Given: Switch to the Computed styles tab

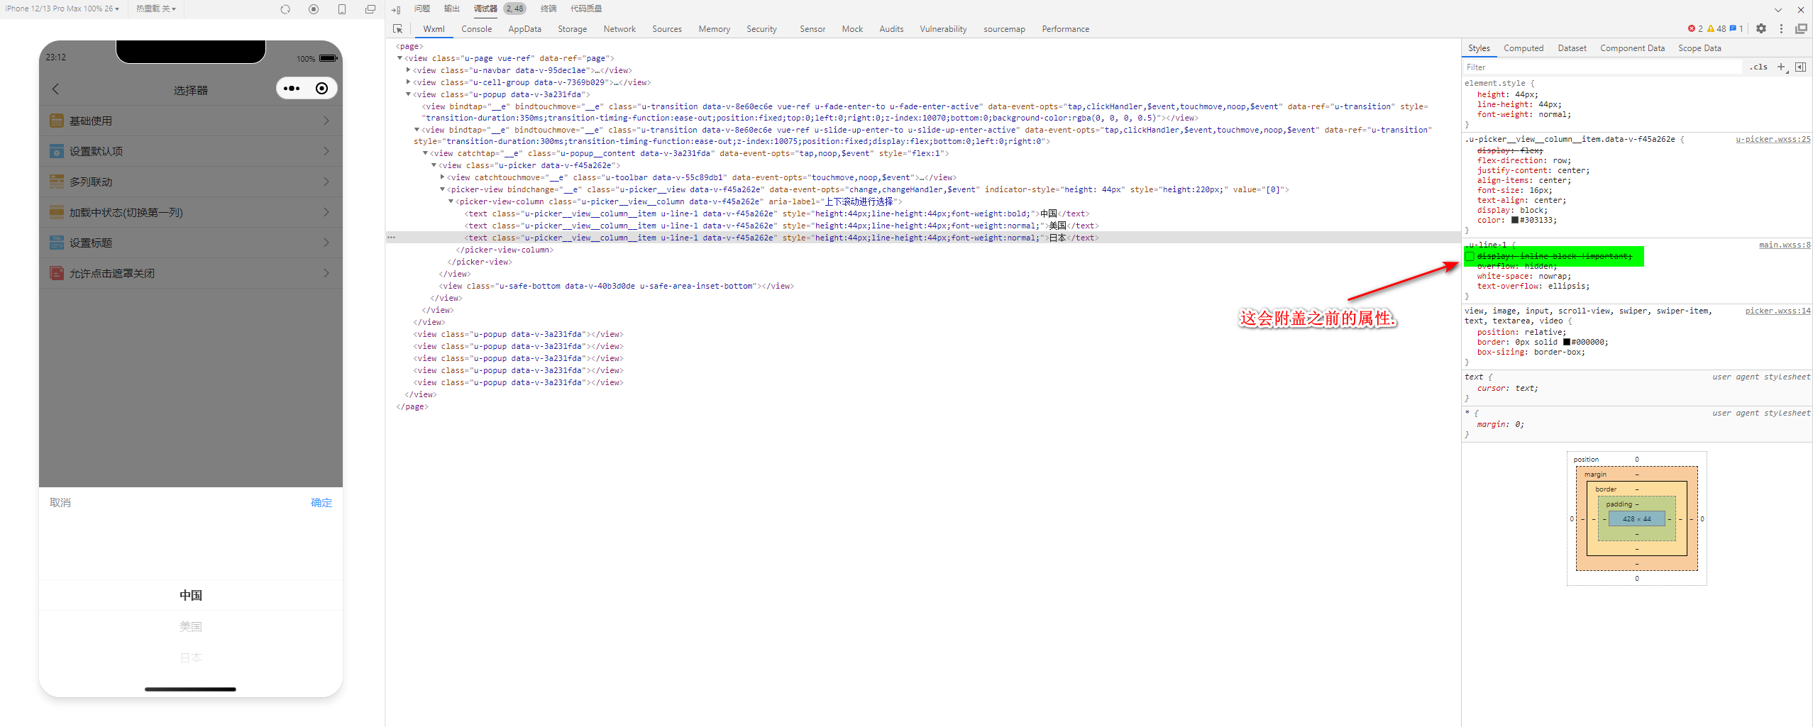Looking at the screenshot, I should click(1523, 48).
